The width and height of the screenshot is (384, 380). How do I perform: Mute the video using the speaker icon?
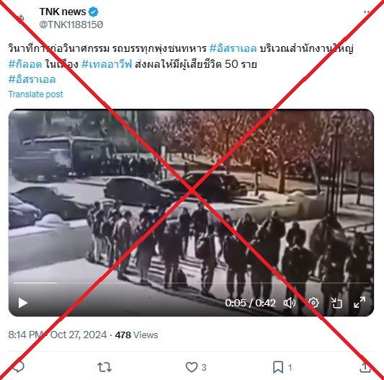(290, 303)
